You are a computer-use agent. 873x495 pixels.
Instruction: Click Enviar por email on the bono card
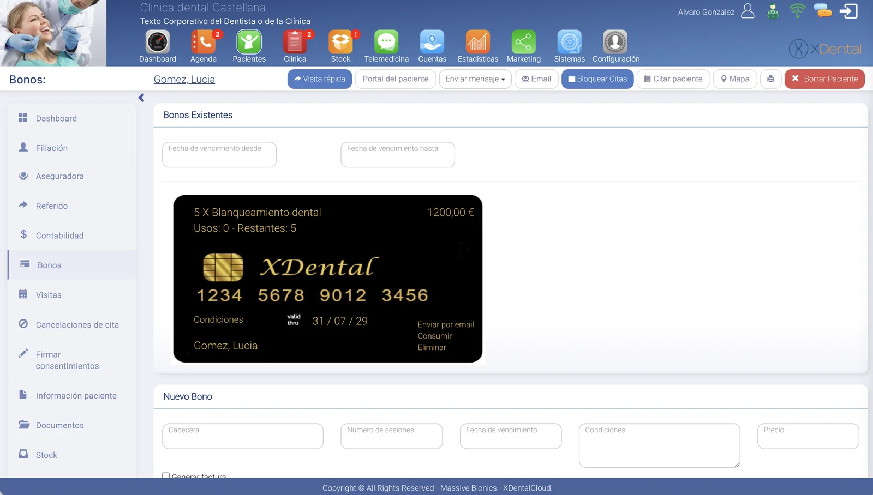point(446,324)
